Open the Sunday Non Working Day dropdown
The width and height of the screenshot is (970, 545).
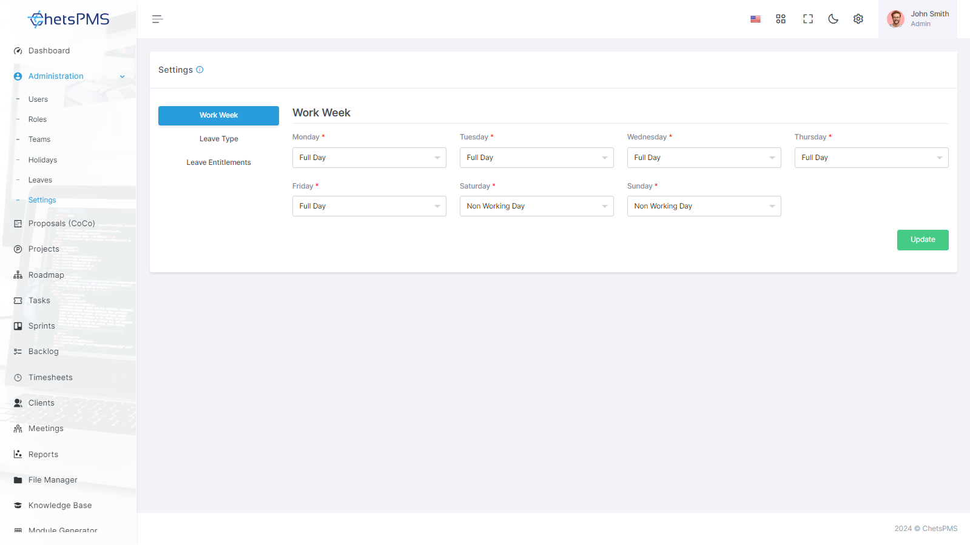point(704,206)
